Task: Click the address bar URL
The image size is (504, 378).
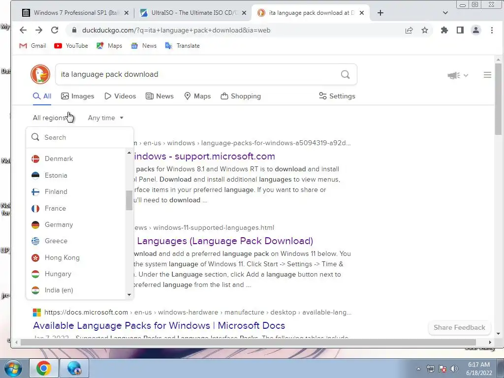Action: coord(176,30)
